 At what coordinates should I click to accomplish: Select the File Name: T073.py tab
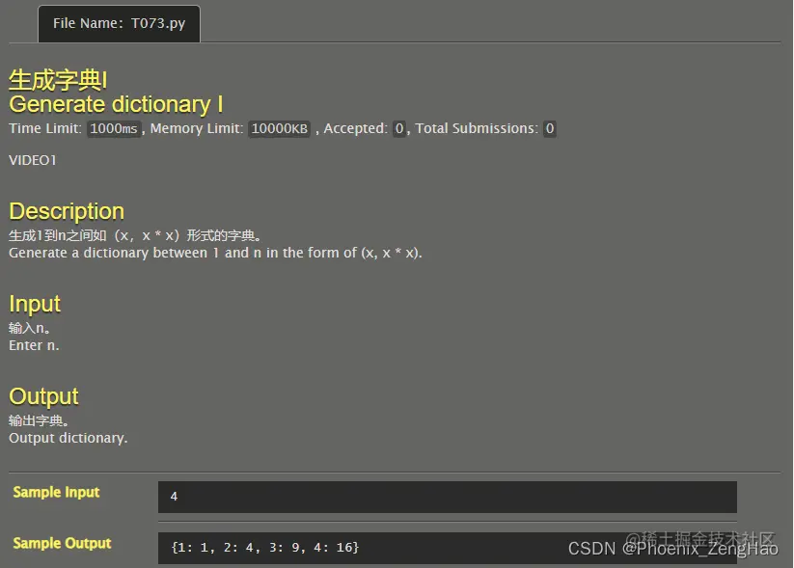pos(119,24)
